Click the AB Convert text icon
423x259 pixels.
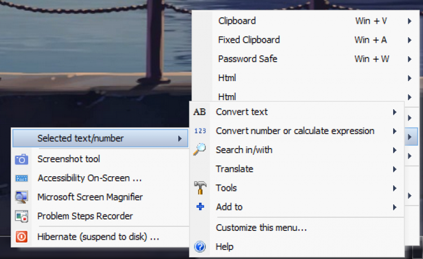(200, 112)
